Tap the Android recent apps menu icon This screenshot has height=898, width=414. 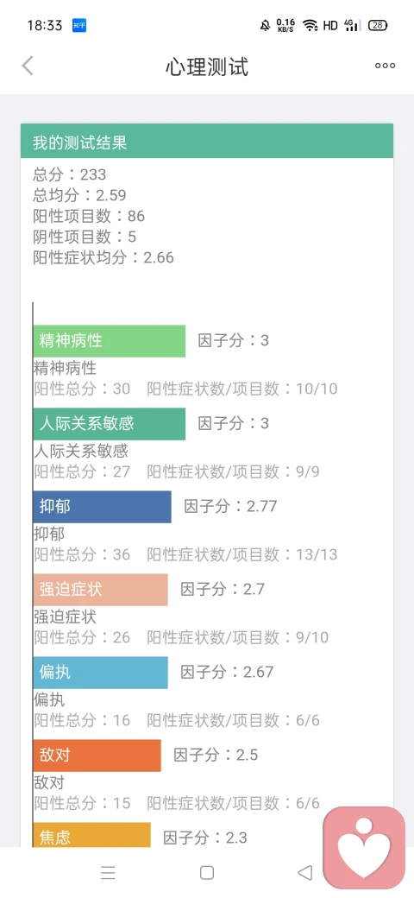[108, 872]
